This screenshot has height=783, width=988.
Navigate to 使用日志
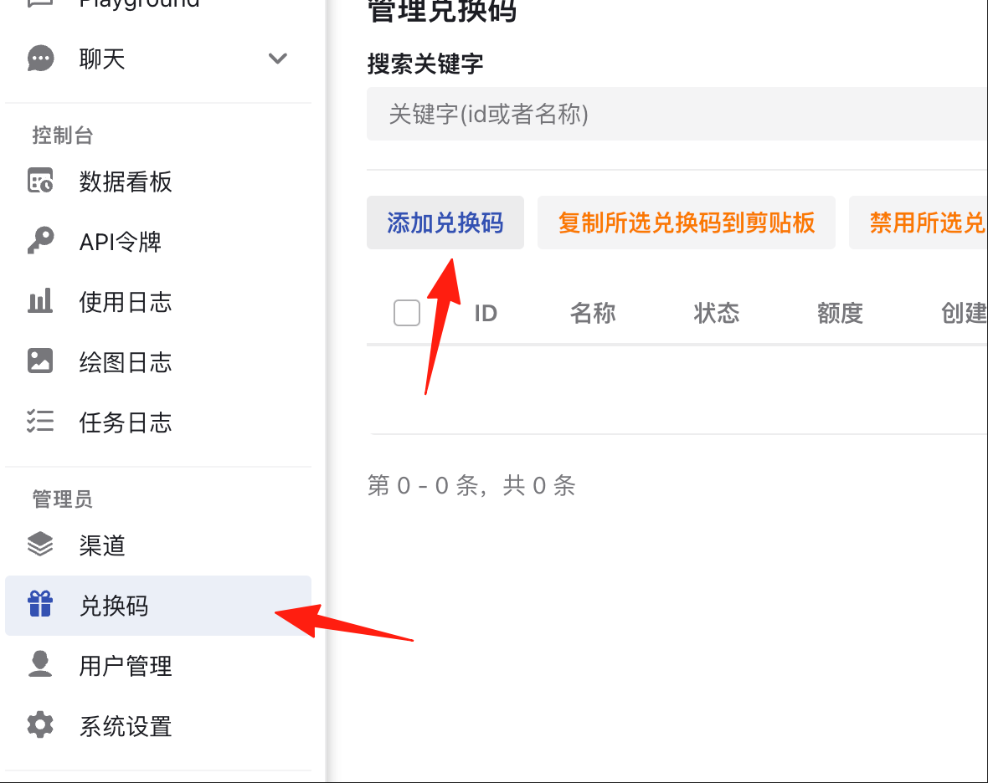tap(158, 301)
